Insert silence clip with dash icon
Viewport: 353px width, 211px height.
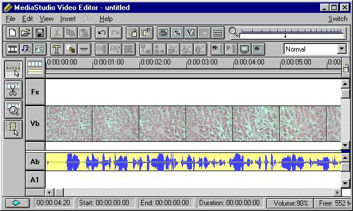coord(84,49)
